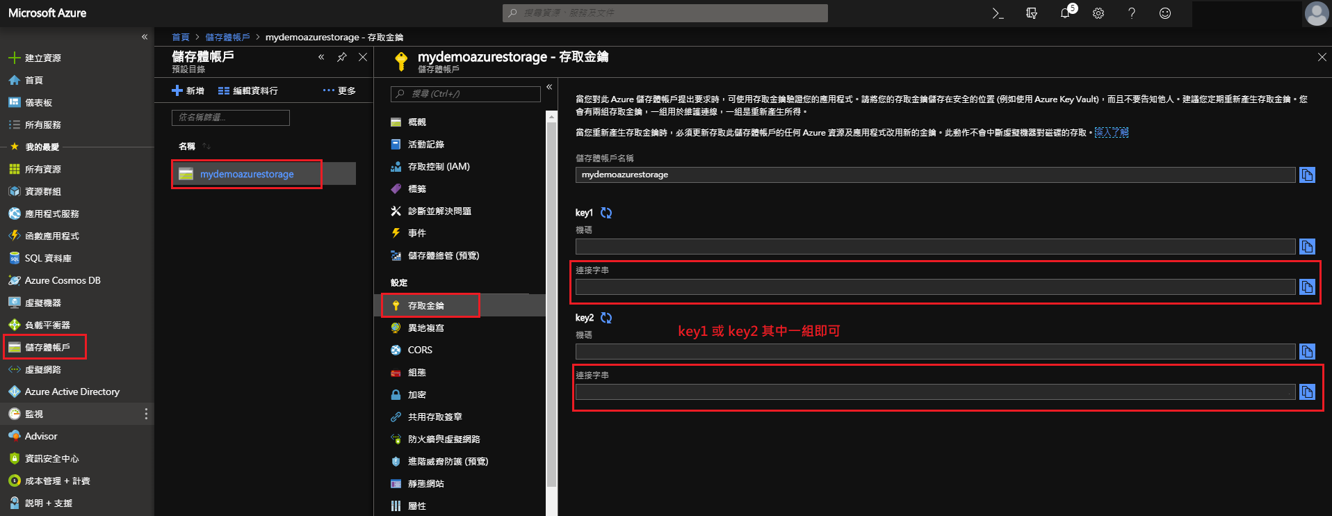This screenshot has width=1332, height=516.
Task: Collapse the 儲存體帳戶 list blade
Action: tap(321, 57)
